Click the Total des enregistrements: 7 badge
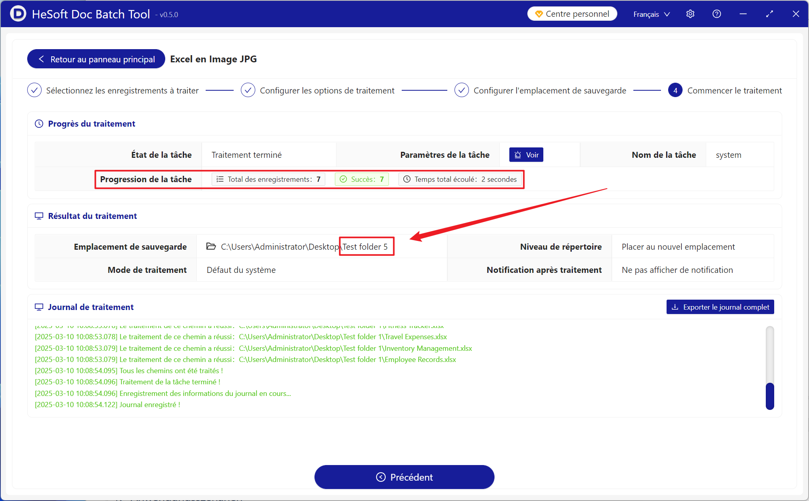Viewport: 809px width, 501px height. pyautogui.click(x=268, y=179)
